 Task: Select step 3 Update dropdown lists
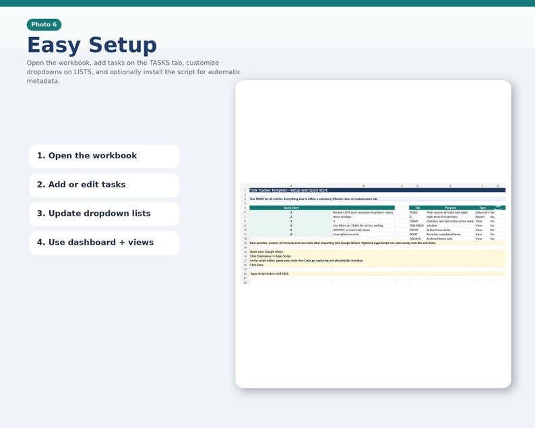tap(104, 214)
